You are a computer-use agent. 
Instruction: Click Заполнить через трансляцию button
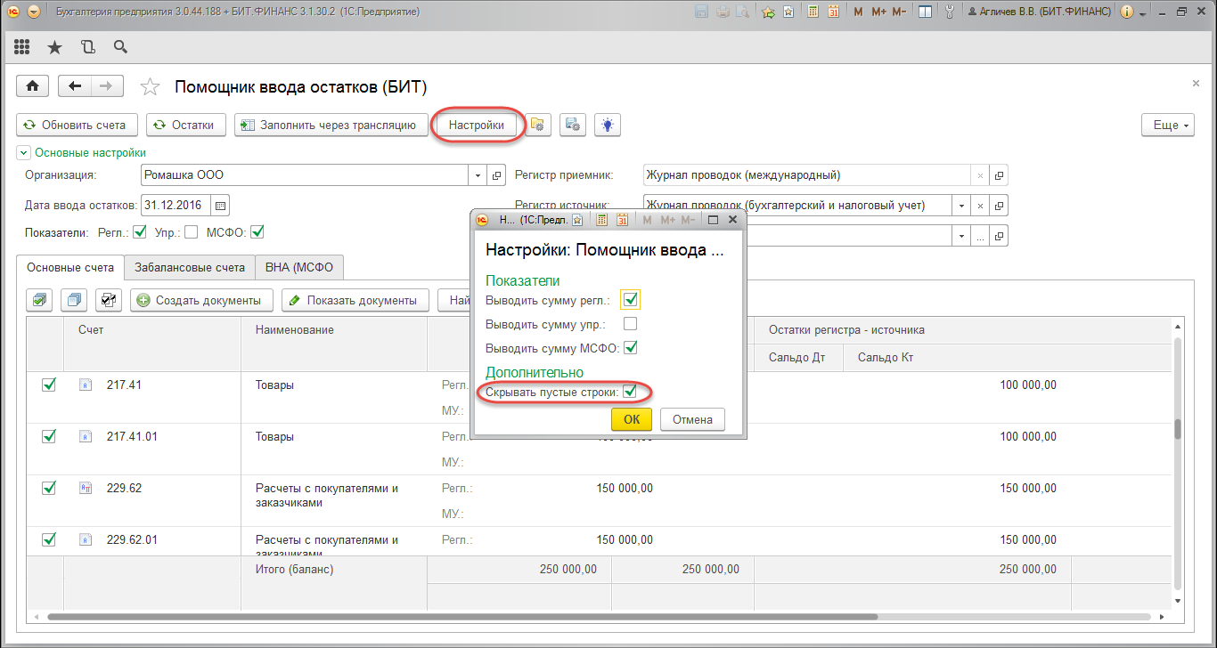[330, 126]
